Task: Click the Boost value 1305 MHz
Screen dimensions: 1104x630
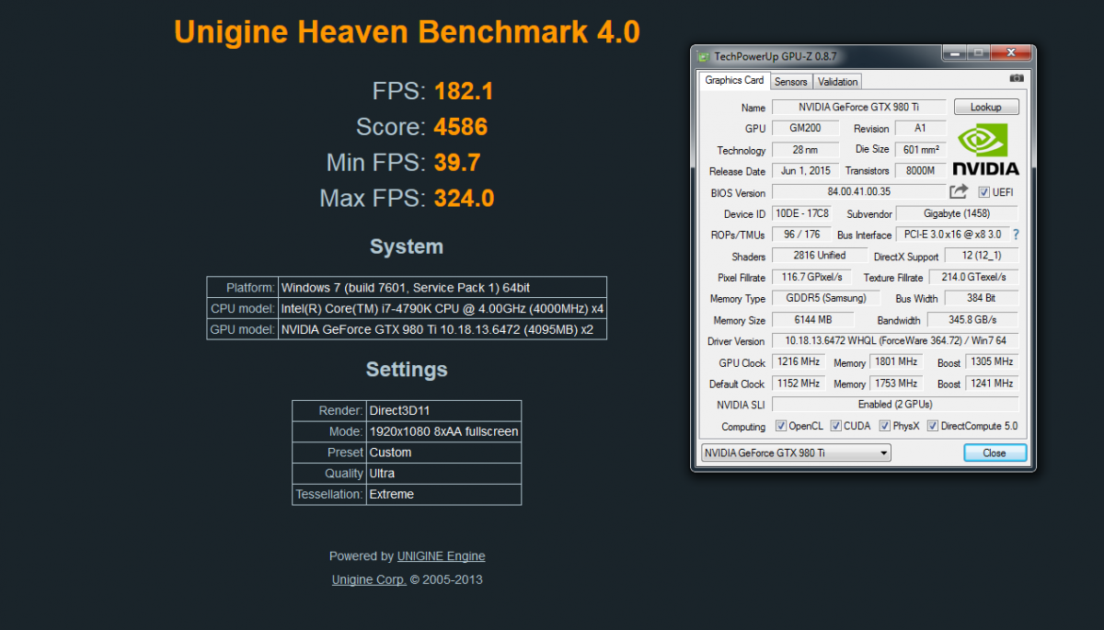Action: 992,362
